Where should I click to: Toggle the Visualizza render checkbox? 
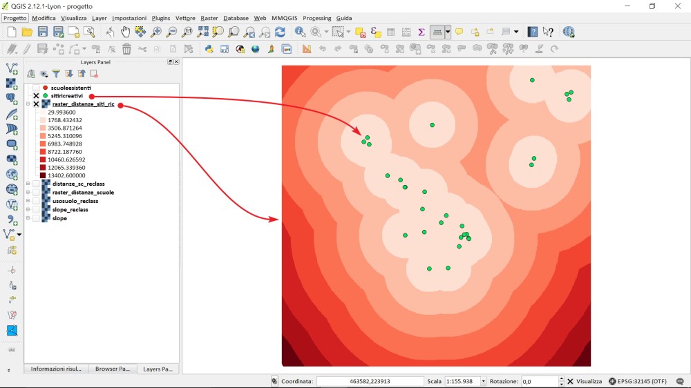pyautogui.click(x=570, y=381)
